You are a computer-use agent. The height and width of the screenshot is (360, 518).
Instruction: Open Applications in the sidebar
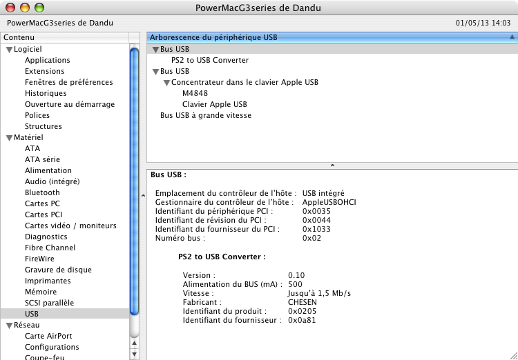coord(47,60)
